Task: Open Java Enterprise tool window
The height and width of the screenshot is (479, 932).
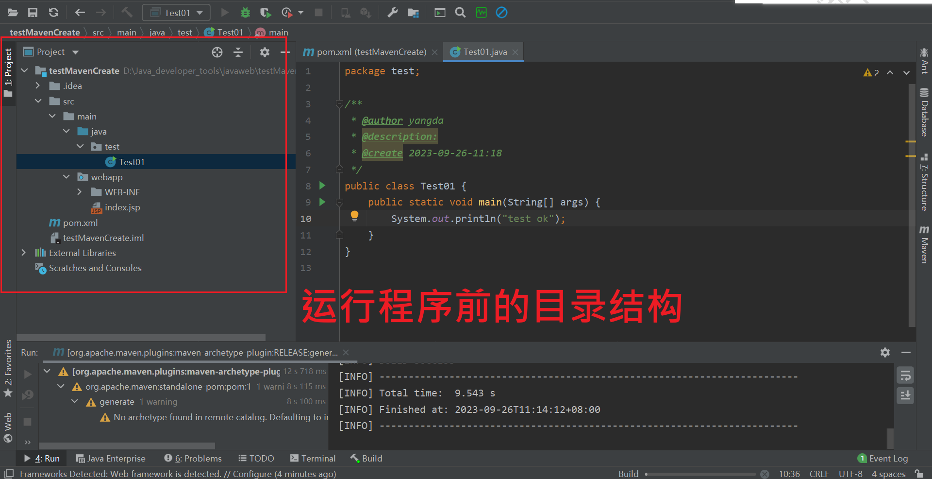Action: click(110, 459)
